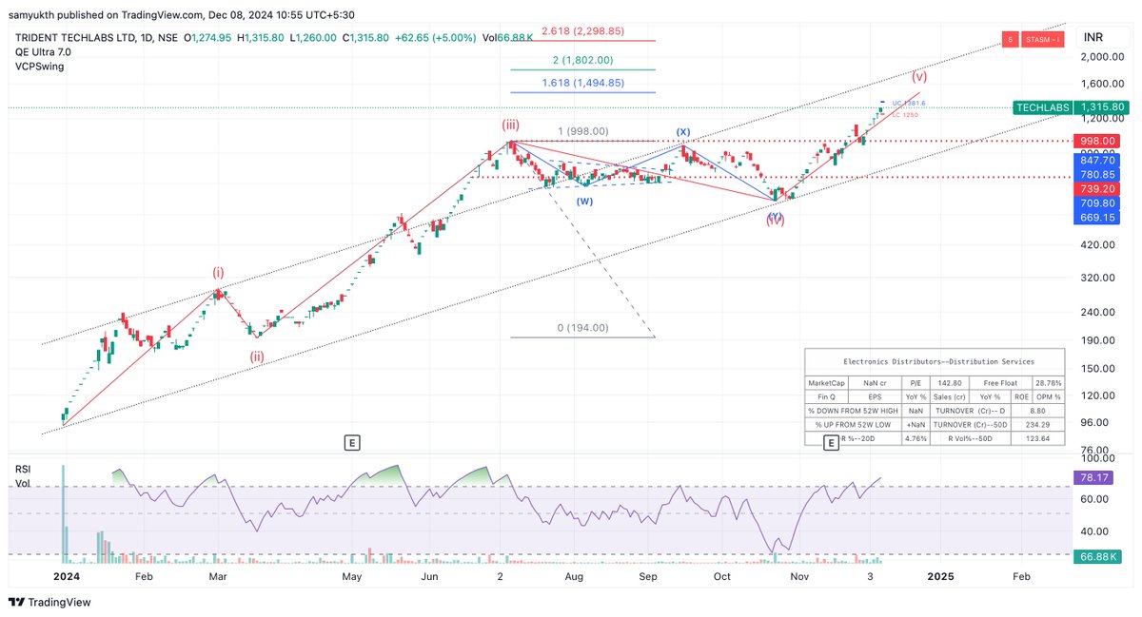Image resolution: width=1142 pixels, height=617 pixels.
Task: Select the blue 669.15 price label
Action: [x=1099, y=218]
